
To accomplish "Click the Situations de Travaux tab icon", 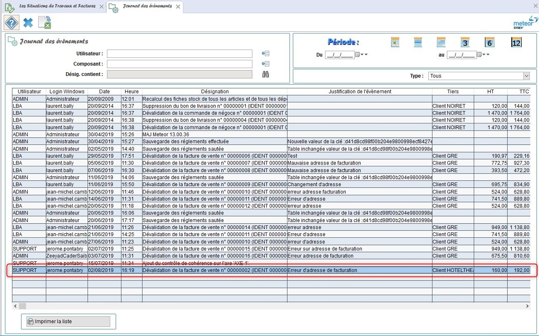I will tap(9, 7).
